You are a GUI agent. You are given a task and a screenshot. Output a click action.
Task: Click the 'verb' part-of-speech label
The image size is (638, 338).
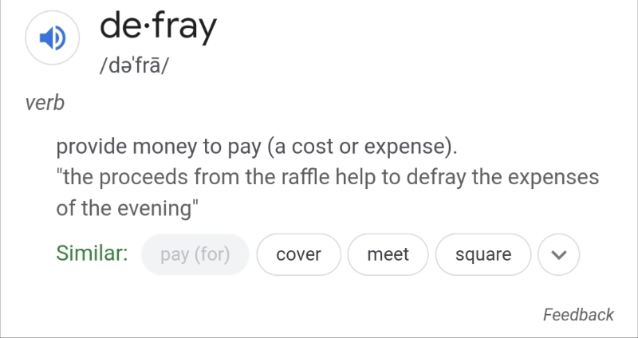click(45, 103)
